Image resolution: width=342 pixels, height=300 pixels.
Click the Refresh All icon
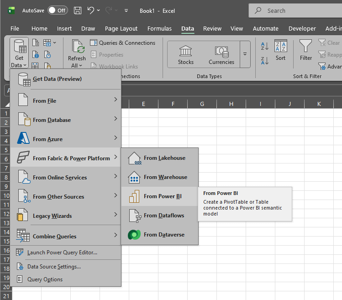click(77, 47)
